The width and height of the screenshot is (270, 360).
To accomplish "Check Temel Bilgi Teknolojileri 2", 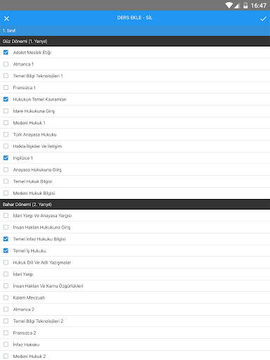I will pyautogui.click(x=6, y=321).
